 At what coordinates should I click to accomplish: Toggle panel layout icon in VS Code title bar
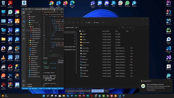(x=45, y=9)
